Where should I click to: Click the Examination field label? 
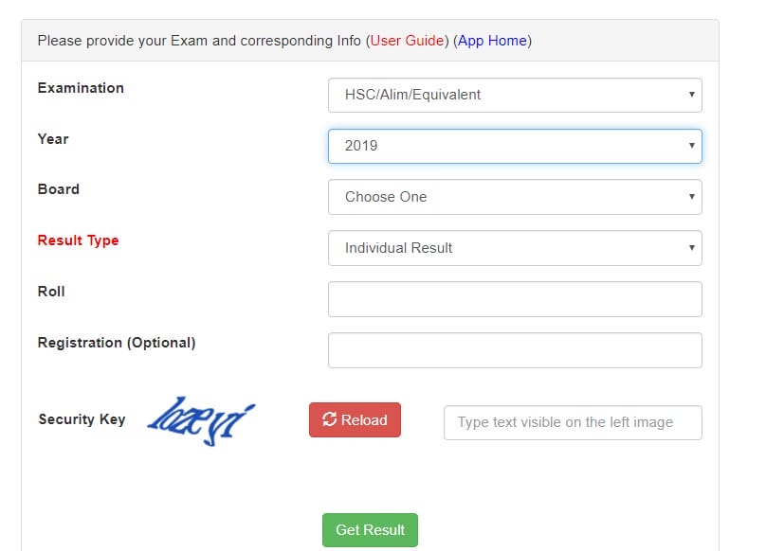point(81,88)
